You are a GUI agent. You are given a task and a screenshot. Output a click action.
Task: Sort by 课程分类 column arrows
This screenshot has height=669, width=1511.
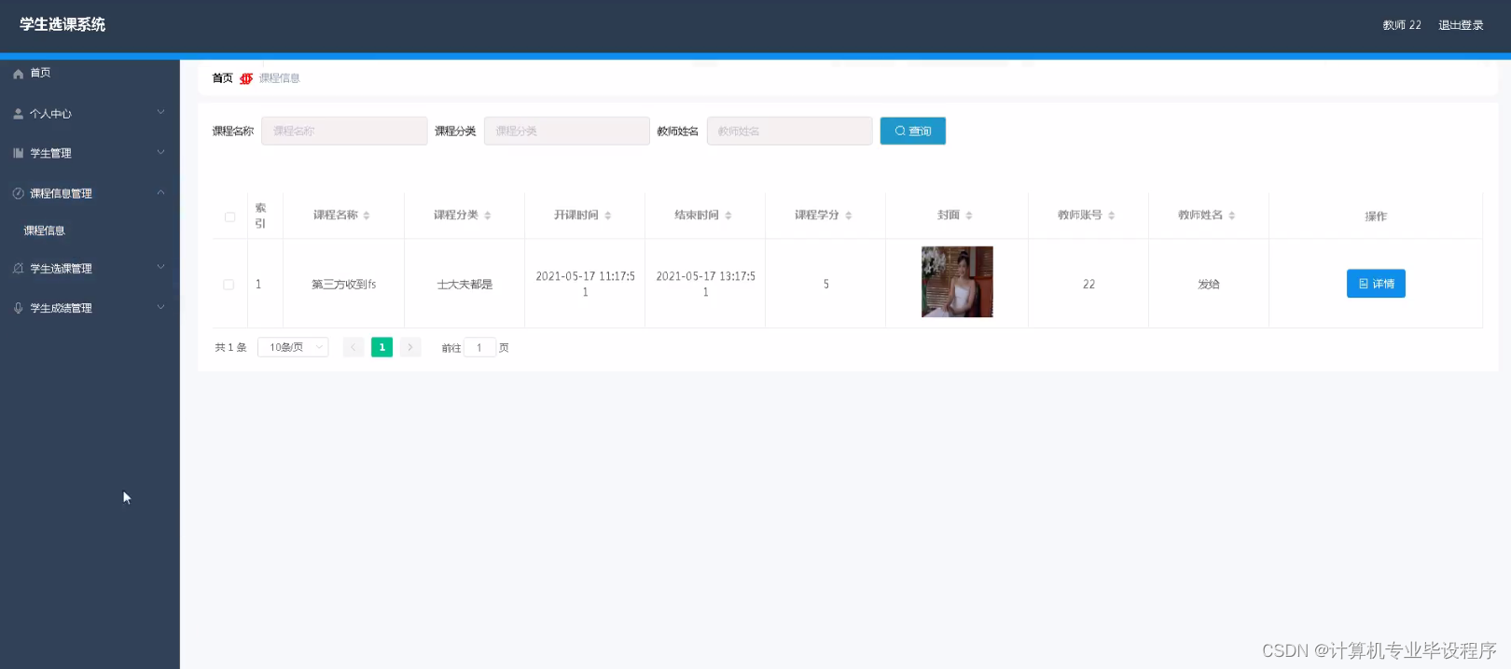click(487, 216)
